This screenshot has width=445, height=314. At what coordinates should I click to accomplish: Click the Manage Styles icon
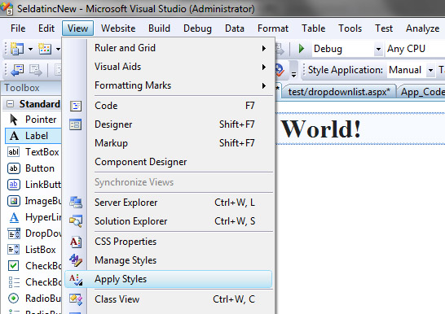click(x=76, y=260)
